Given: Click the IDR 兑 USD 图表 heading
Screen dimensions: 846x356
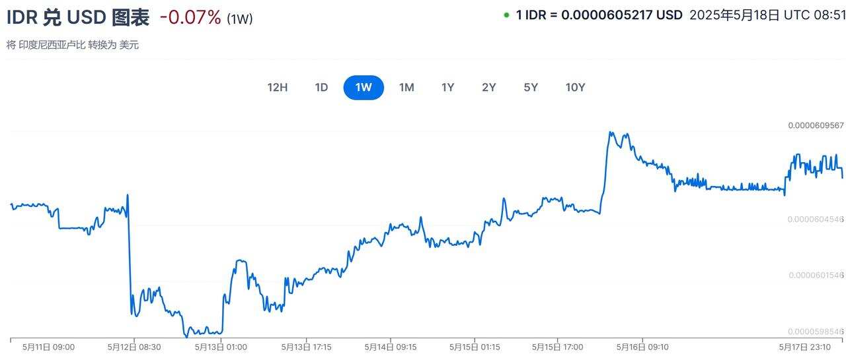Looking at the screenshot, I should coord(78,18).
